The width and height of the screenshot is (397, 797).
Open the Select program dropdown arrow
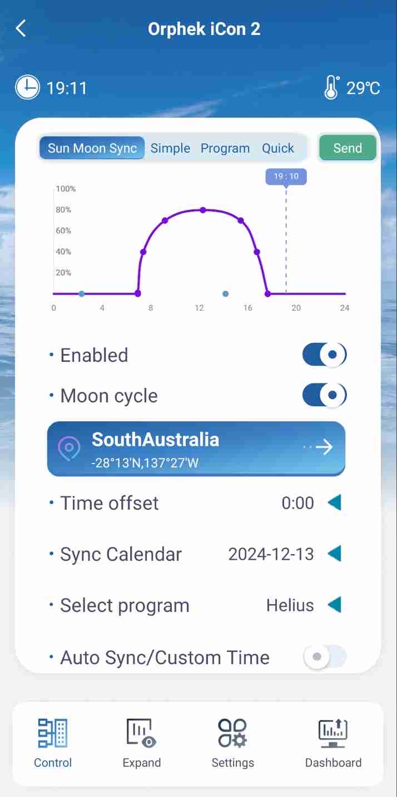pyautogui.click(x=334, y=605)
